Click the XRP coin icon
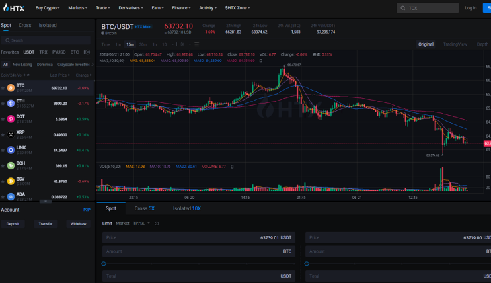This screenshot has height=283, width=491. coord(11,134)
